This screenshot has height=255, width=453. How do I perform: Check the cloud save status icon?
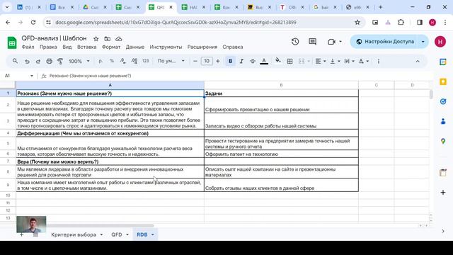click(x=118, y=39)
